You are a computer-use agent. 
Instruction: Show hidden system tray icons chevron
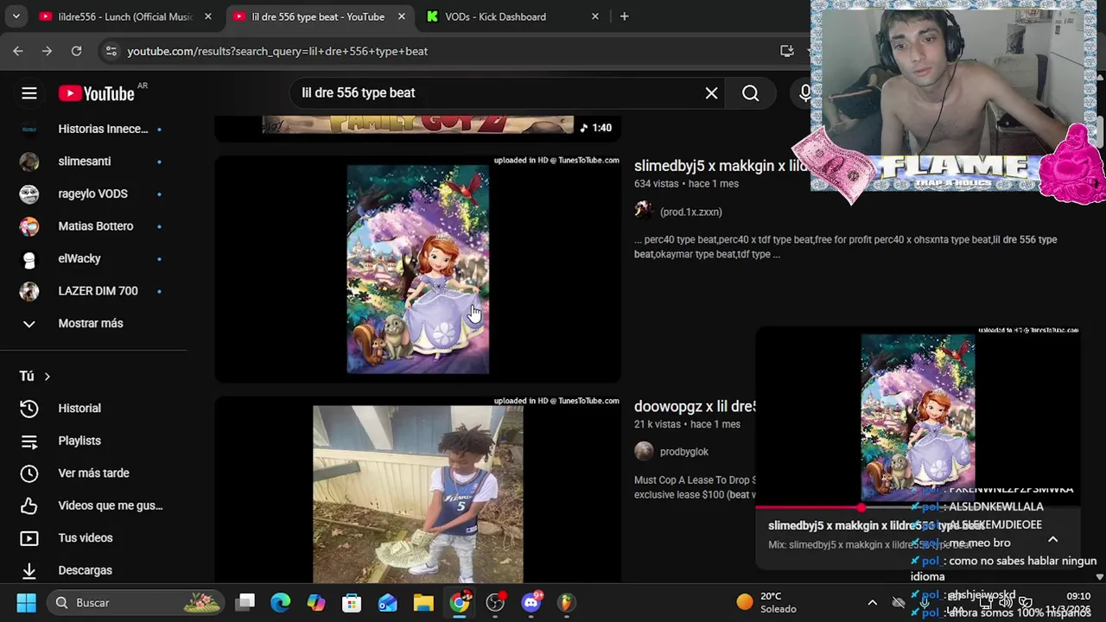[872, 603]
